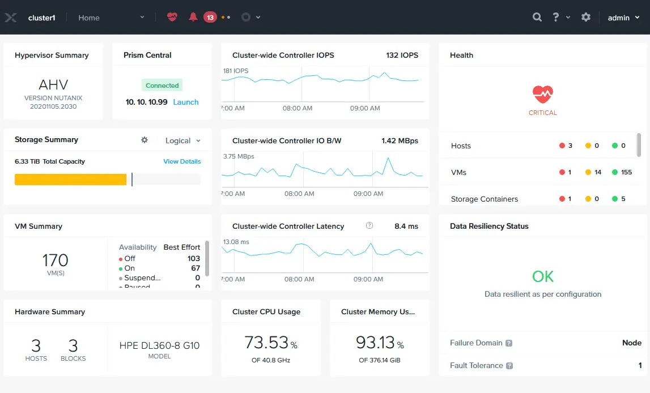Click the 93.13% memory usage value
This screenshot has height=393, width=650.
[380, 343]
